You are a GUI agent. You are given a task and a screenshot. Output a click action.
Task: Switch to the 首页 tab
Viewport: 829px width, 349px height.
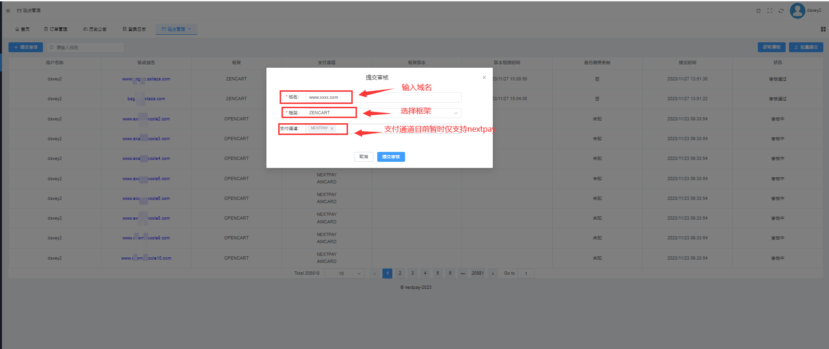click(x=23, y=29)
